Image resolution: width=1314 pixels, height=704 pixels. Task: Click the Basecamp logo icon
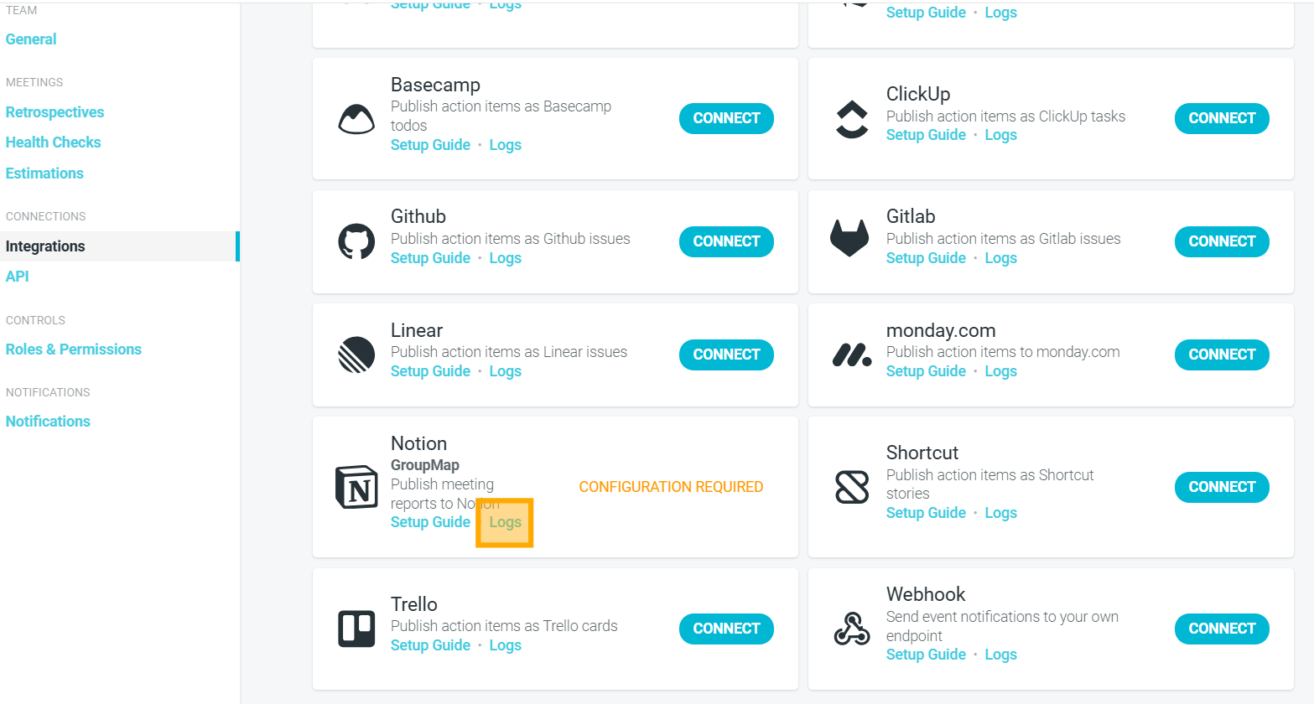pyautogui.click(x=356, y=119)
